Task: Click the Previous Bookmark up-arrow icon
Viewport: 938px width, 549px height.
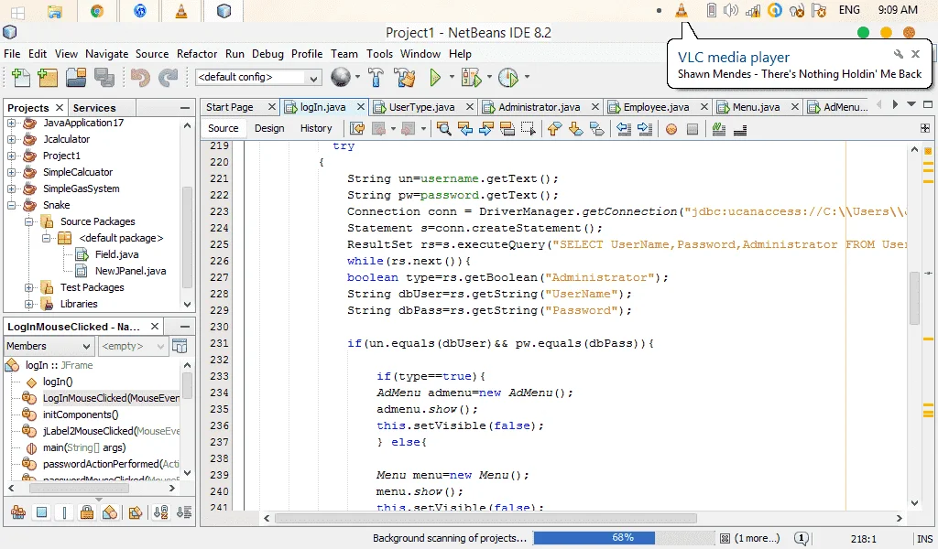Action: 554,128
